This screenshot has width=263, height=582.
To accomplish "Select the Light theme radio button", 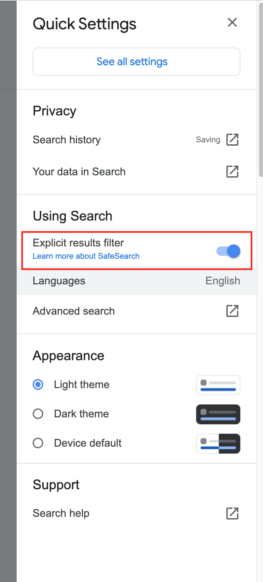I will click(38, 384).
